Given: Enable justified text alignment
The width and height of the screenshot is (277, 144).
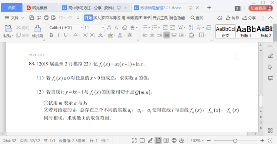Looking at the screenshot, I should click(167, 35).
